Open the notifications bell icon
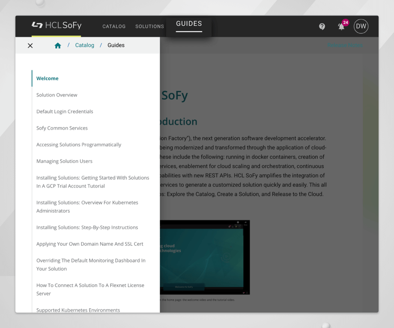The height and width of the screenshot is (328, 394). coord(341,27)
